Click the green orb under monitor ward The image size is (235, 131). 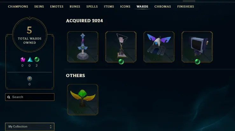tap(197, 62)
